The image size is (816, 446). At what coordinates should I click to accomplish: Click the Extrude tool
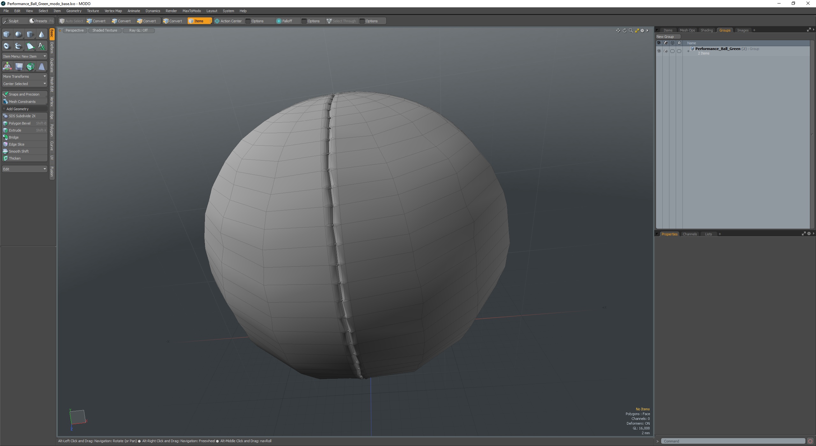click(x=25, y=130)
